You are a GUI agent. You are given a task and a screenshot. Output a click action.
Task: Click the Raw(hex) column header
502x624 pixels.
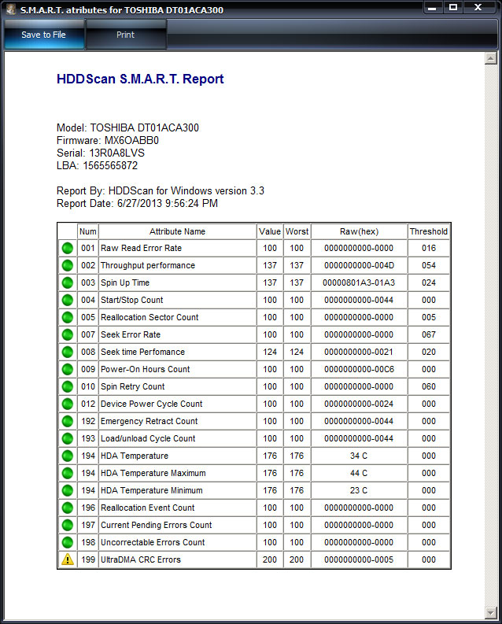(360, 231)
